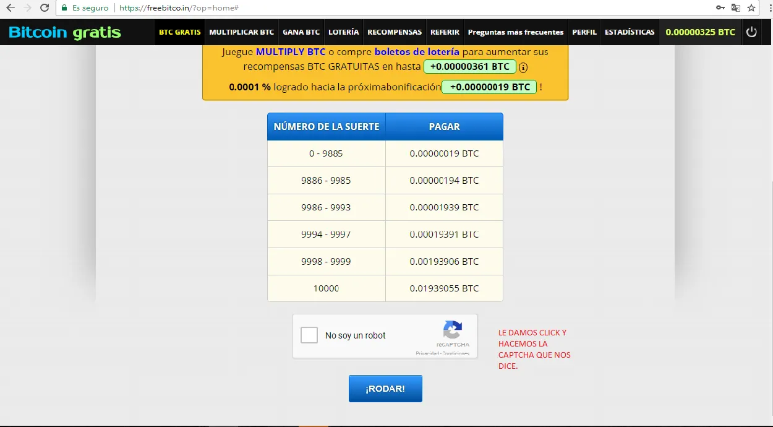Select the GANA BTC menu item

[301, 32]
